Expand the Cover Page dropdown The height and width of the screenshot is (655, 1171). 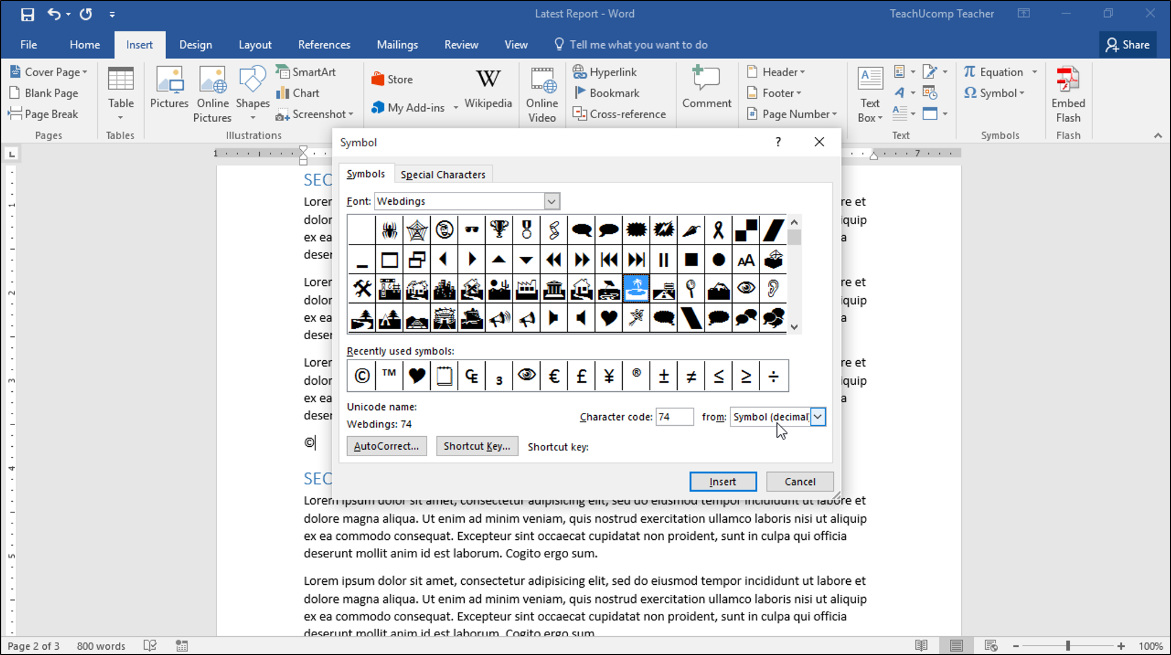point(85,73)
